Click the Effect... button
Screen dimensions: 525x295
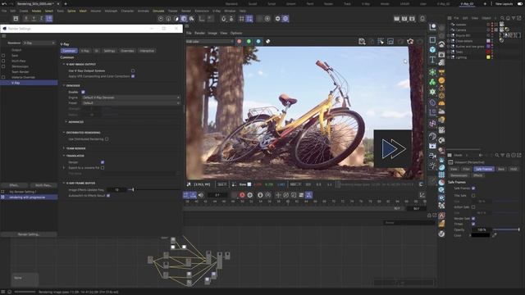(x=14, y=185)
